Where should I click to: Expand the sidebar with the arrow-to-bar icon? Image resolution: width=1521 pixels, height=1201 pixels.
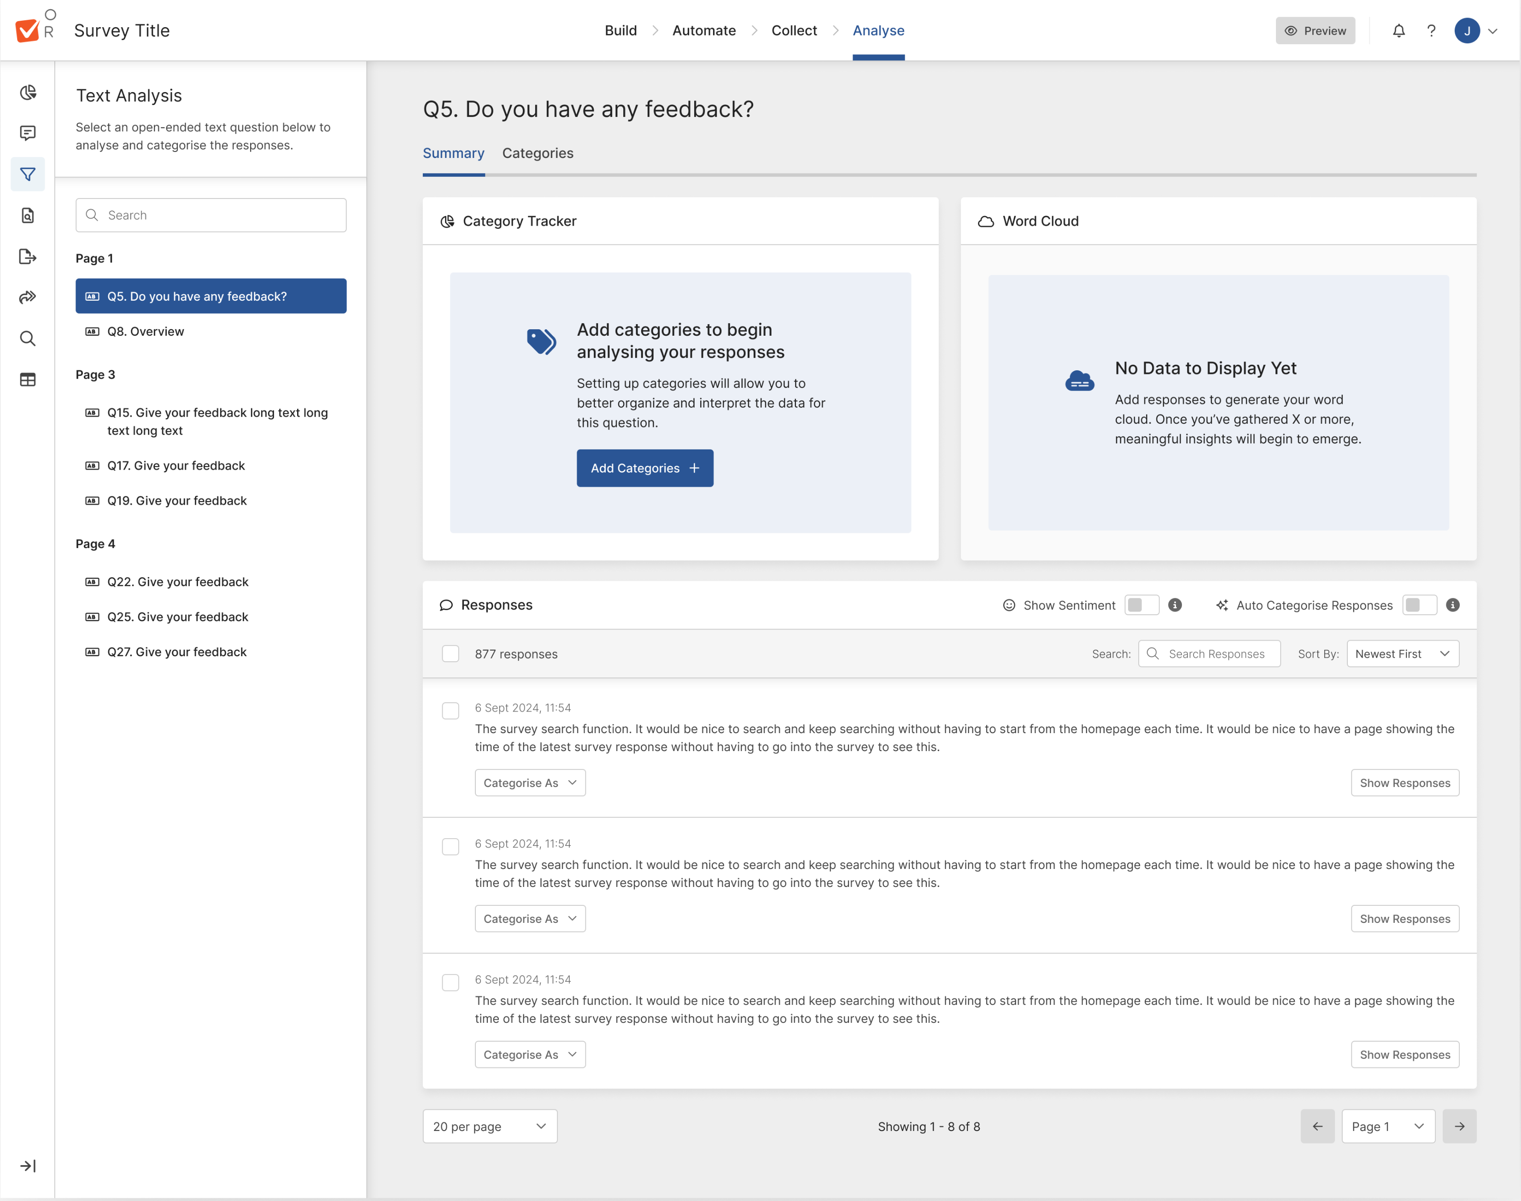(28, 1166)
